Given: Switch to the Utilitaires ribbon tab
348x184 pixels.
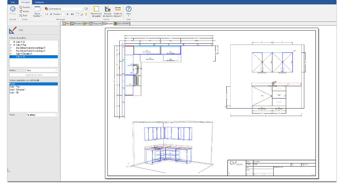Looking at the screenshot, I should click(39, 2).
